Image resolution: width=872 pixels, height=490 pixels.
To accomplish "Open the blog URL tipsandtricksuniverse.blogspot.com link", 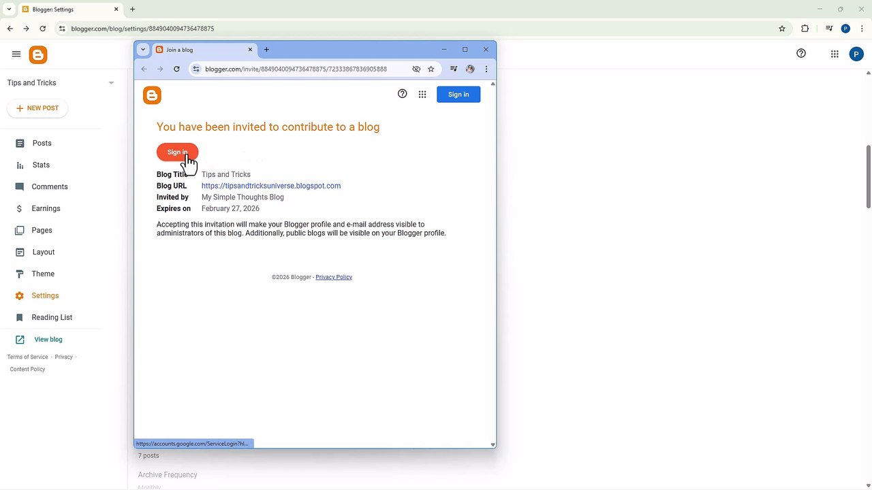I will click(271, 186).
